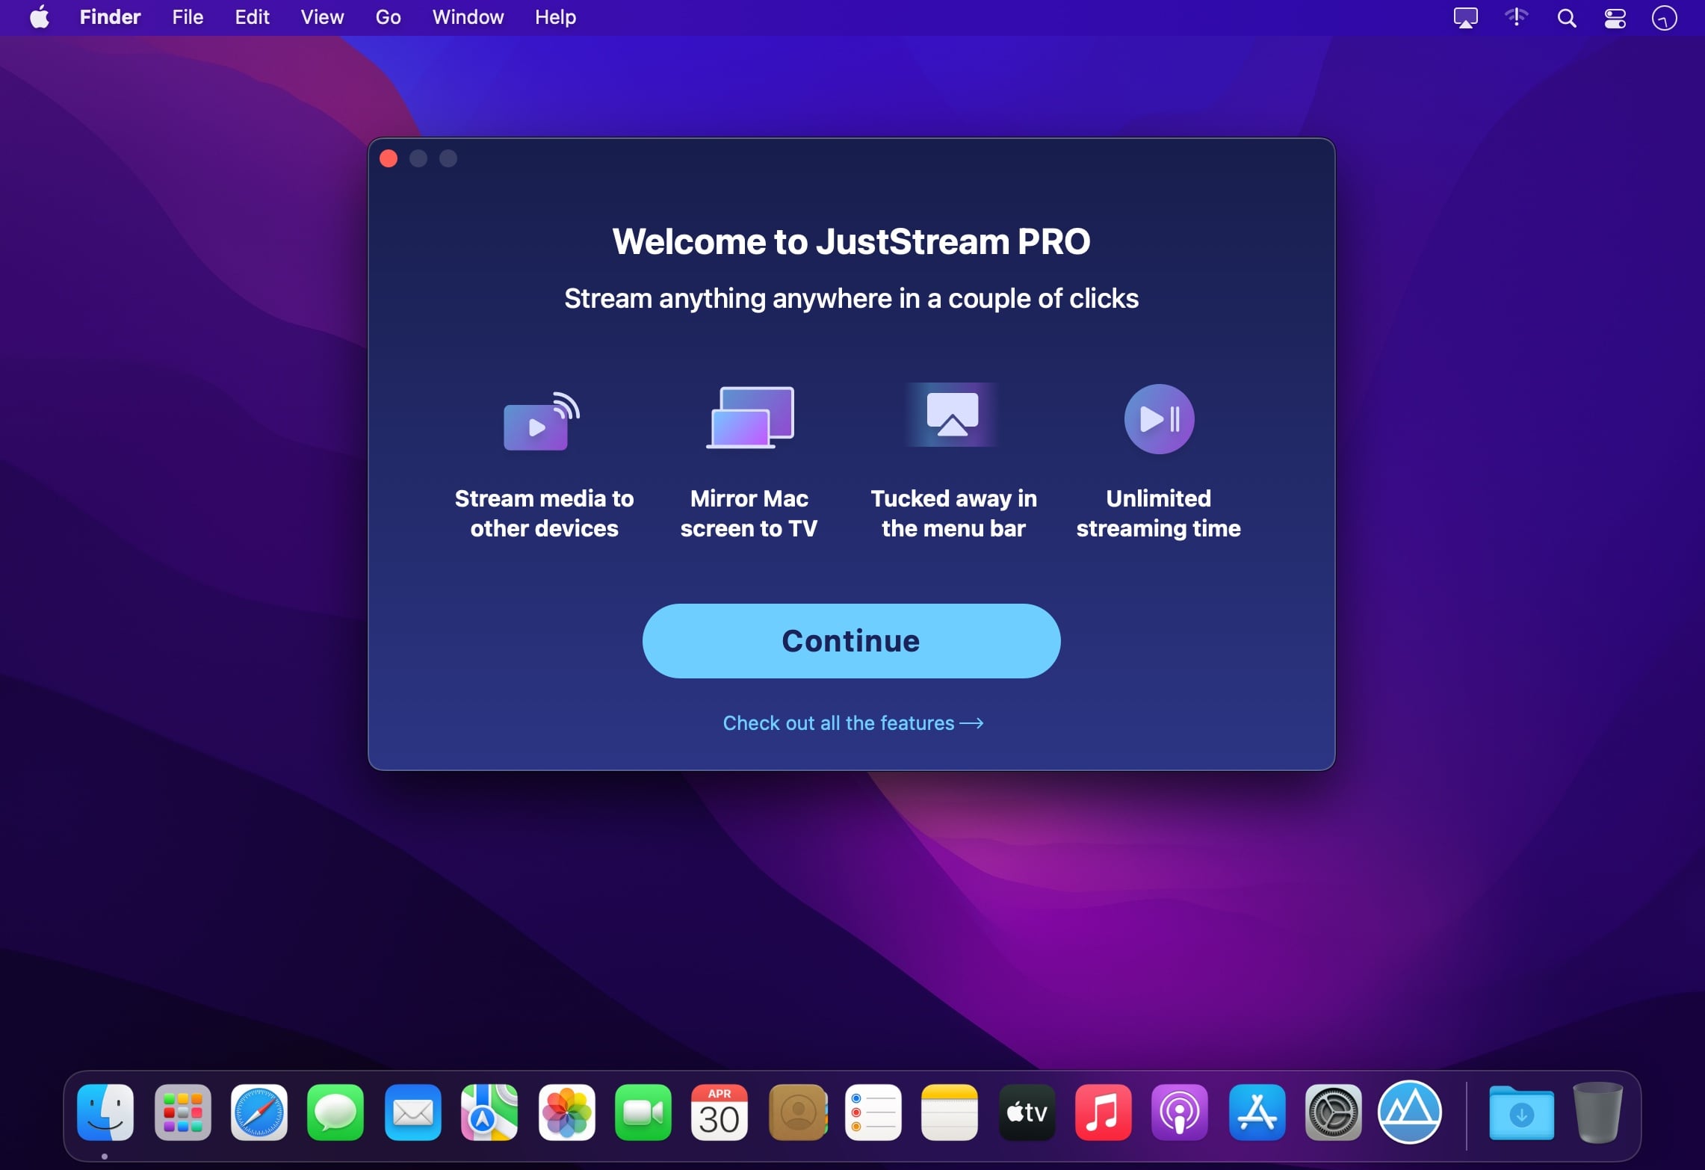Screen dimensions: 1705x1170
Task: Click the Unlimited streaming play-pause icon
Action: click(1158, 419)
